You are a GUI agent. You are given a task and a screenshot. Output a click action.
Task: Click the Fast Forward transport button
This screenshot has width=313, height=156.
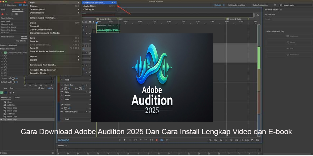146,140
